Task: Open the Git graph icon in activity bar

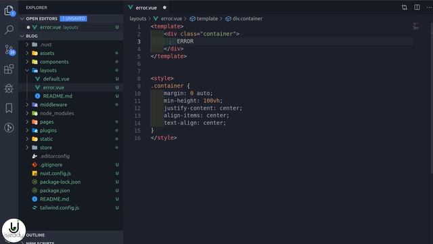Action: click(9, 127)
